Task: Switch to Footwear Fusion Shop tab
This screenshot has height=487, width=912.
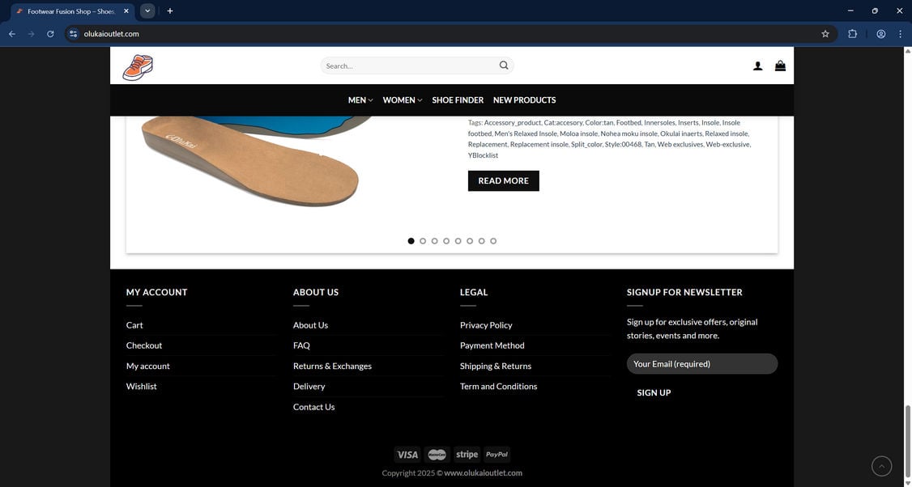Action: tap(72, 11)
